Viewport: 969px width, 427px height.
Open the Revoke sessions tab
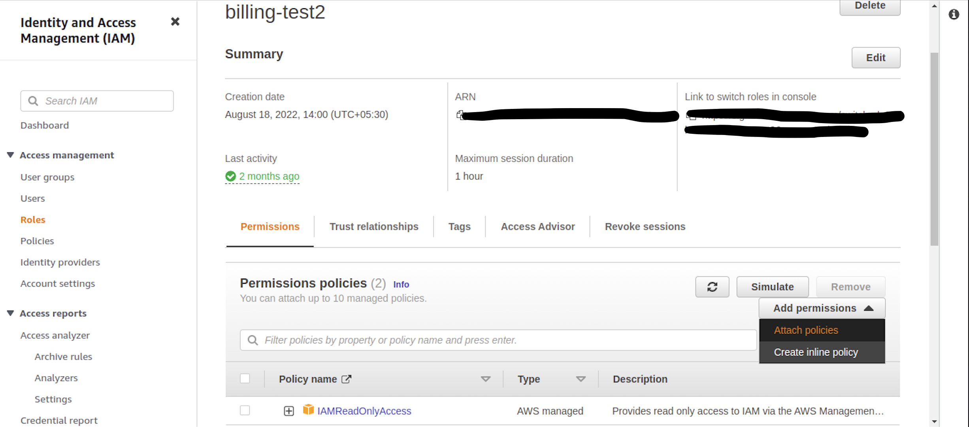pyautogui.click(x=645, y=227)
